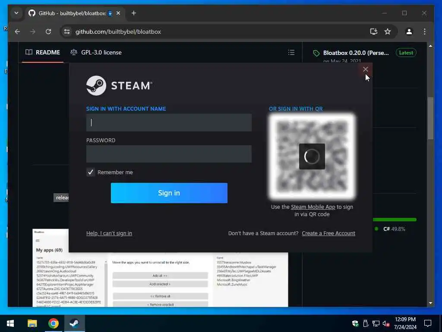Click the QR code sign-in image

[312, 156]
